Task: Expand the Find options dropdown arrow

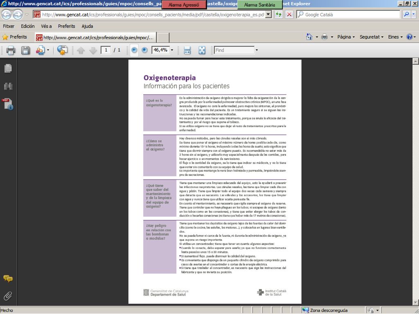Action: click(257, 50)
